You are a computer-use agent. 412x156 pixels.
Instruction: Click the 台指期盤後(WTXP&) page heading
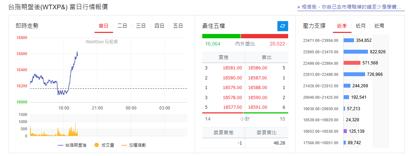(58, 7)
